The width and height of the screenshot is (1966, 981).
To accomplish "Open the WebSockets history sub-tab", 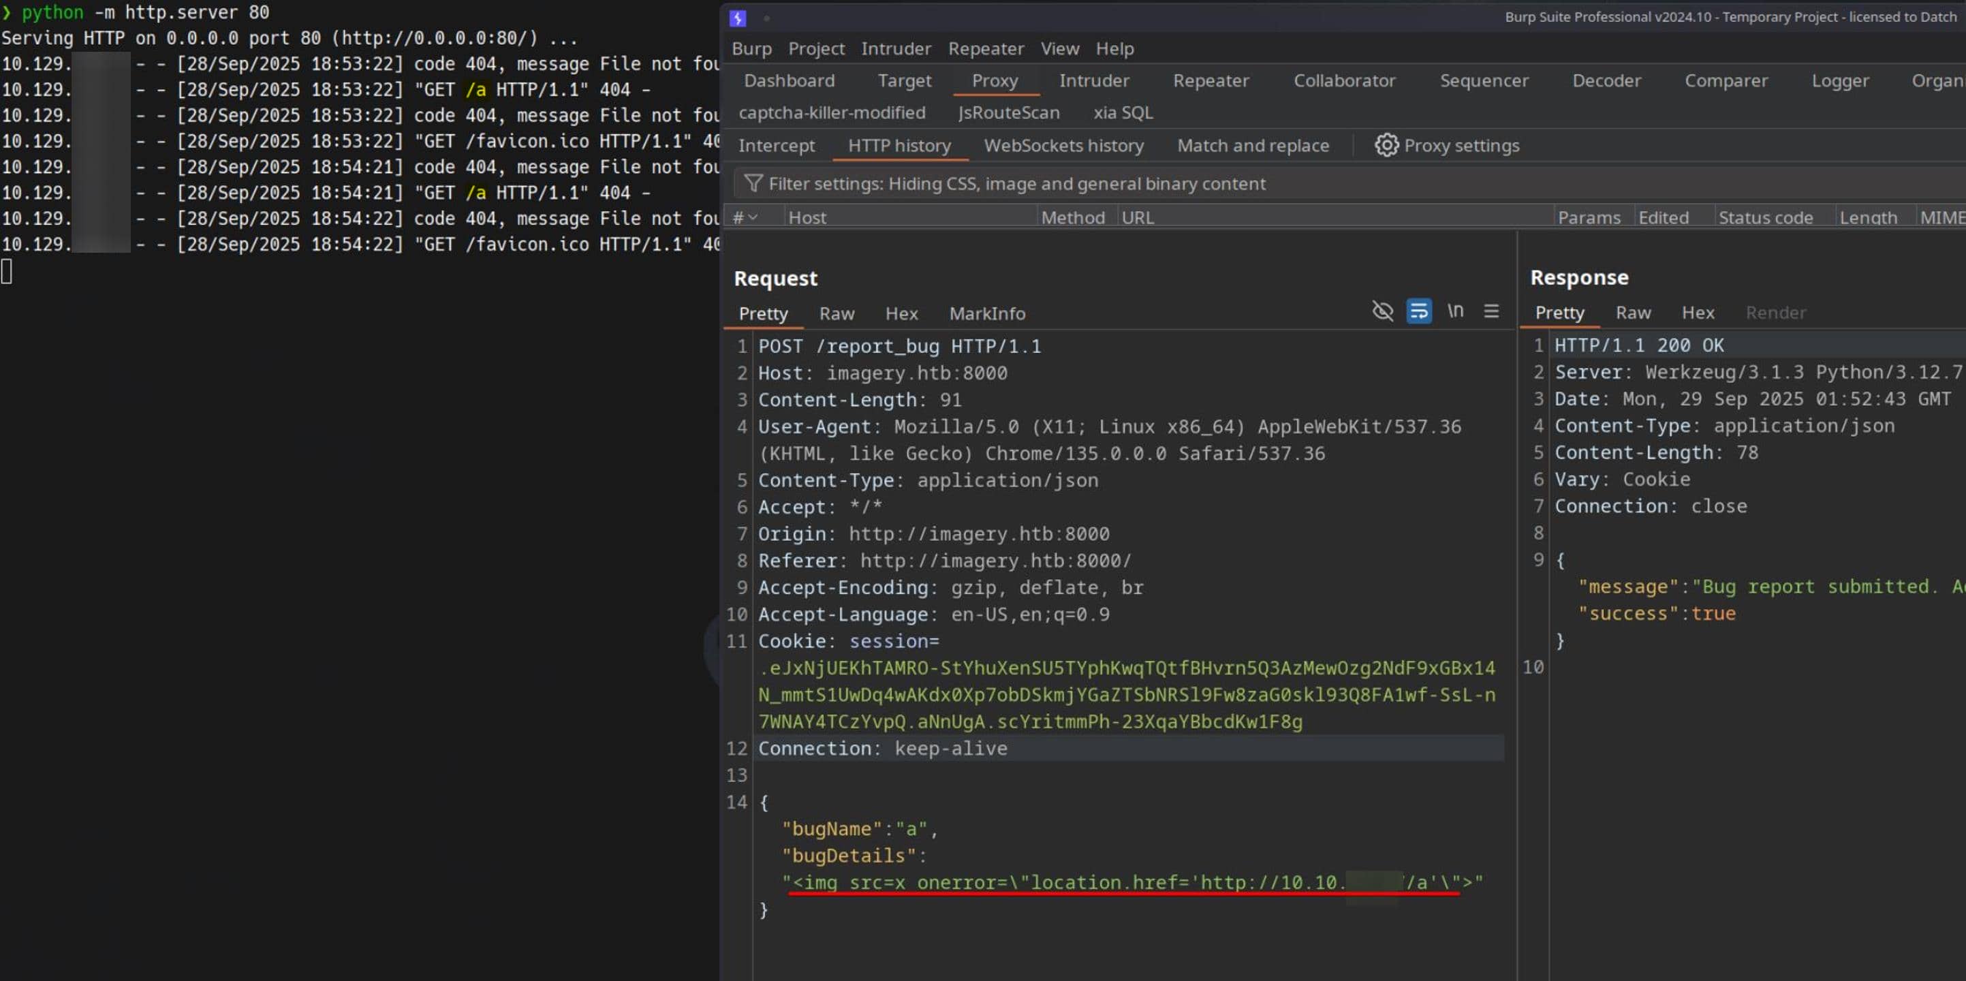I will [1063, 146].
